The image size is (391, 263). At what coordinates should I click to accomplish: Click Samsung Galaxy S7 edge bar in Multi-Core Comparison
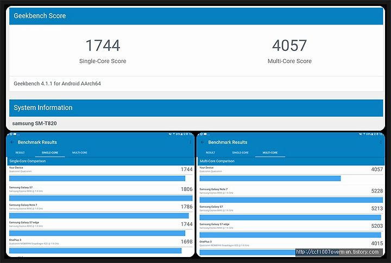(290, 235)
